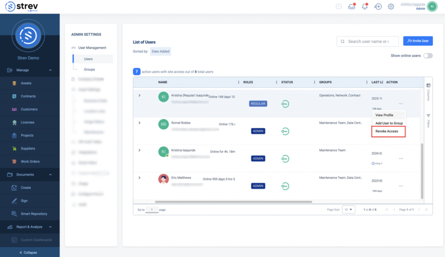
Task: Open the Filters side panel icon
Action: point(428,120)
